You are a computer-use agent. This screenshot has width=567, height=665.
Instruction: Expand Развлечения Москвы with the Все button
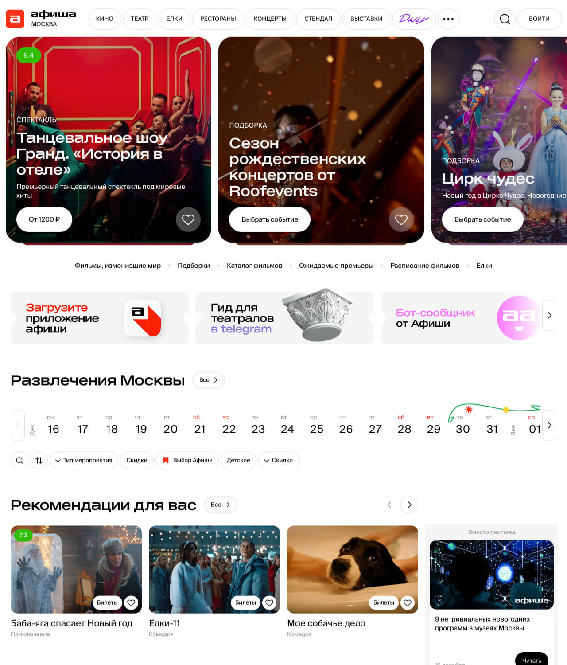click(x=208, y=380)
